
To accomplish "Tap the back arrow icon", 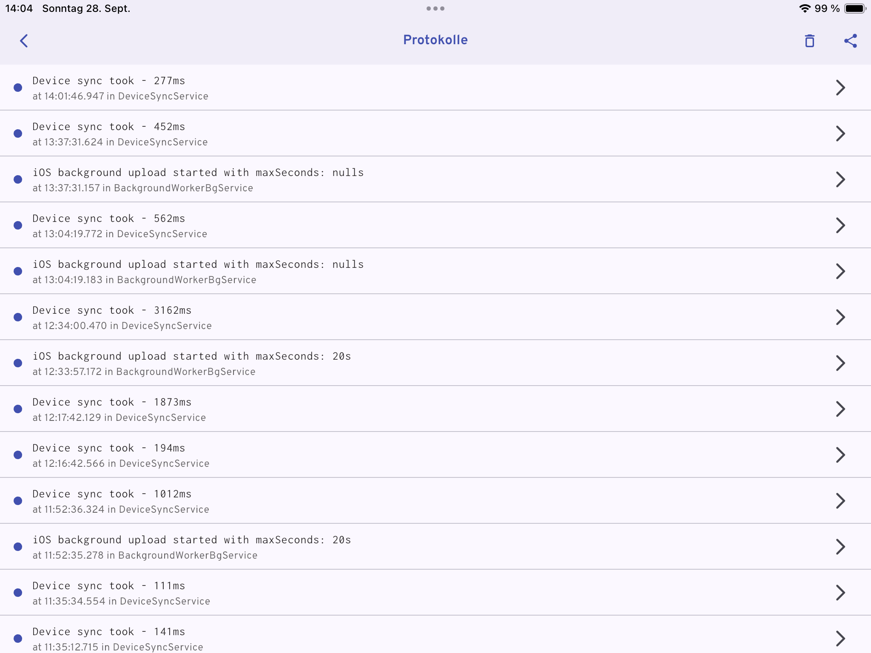I will [x=24, y=41].
